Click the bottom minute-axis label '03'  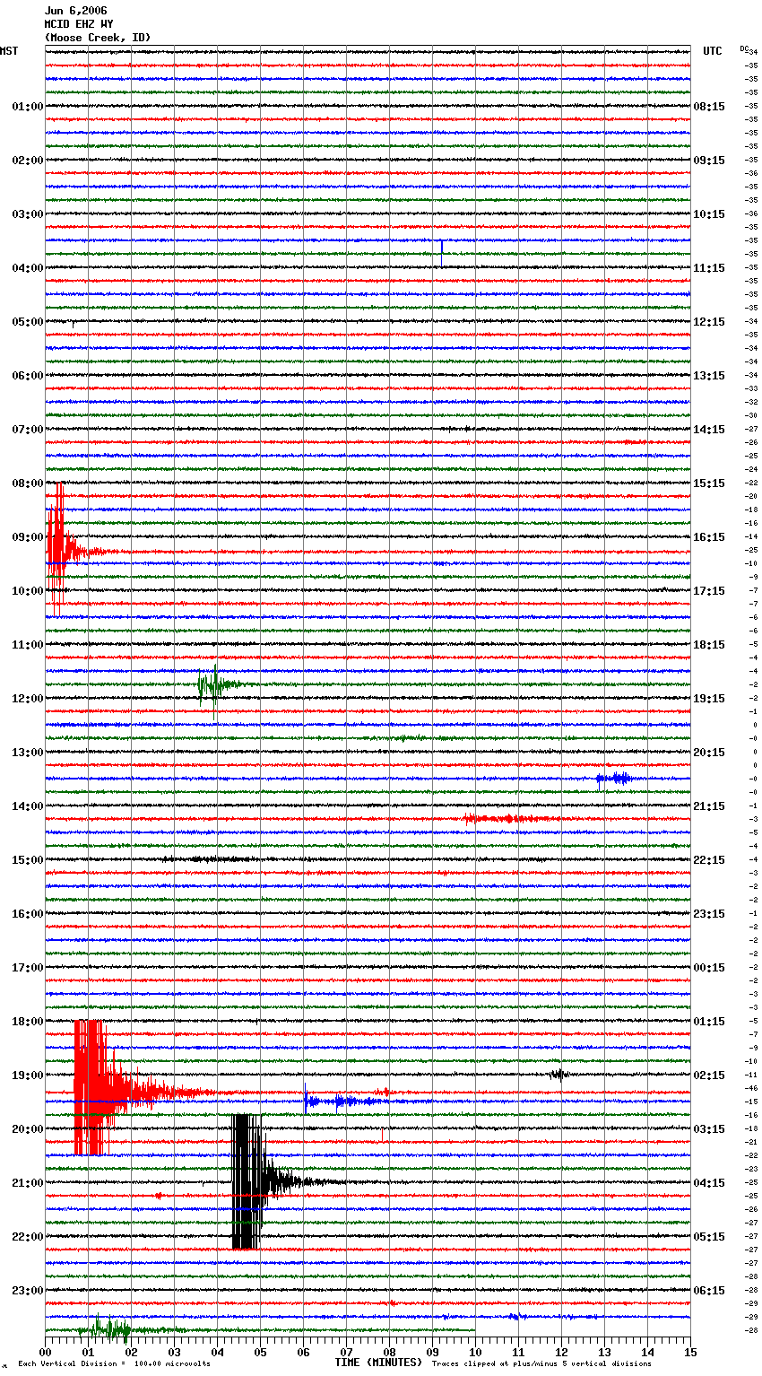[174, 1352]
